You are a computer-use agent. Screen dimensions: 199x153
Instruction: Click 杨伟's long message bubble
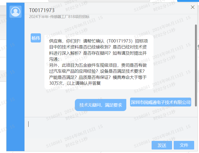click(x=99, y=62)
